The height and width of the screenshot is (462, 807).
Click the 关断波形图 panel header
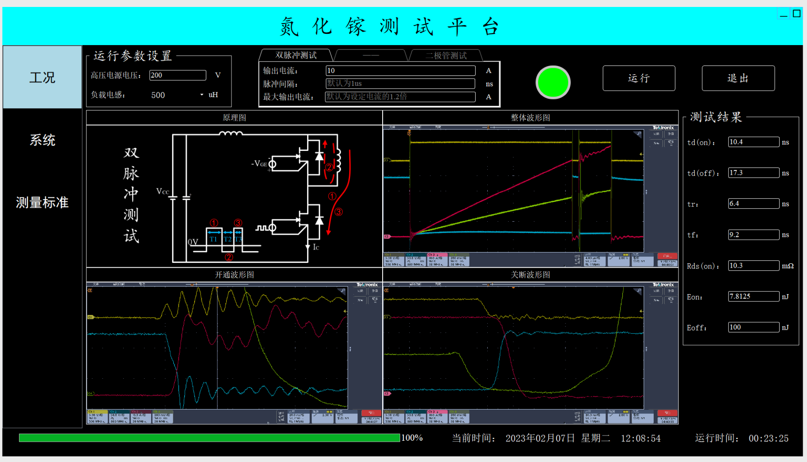coord(530,275)
